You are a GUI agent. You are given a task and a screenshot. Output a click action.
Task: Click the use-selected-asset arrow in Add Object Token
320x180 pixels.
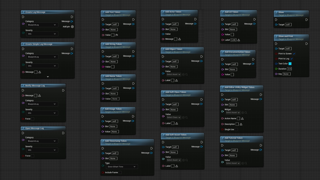click(x=183, y=74)
